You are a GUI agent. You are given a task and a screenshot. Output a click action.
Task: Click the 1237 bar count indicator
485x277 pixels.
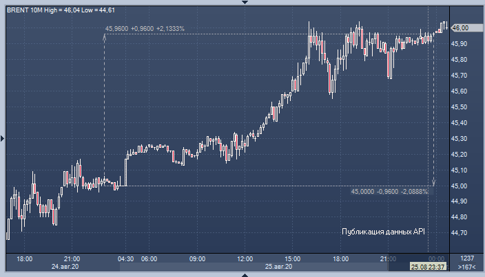click(466, 258)
